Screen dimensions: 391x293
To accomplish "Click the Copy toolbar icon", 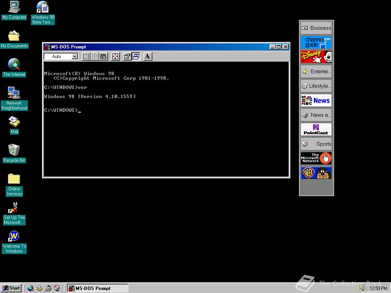I will click(x=95, y=56).
